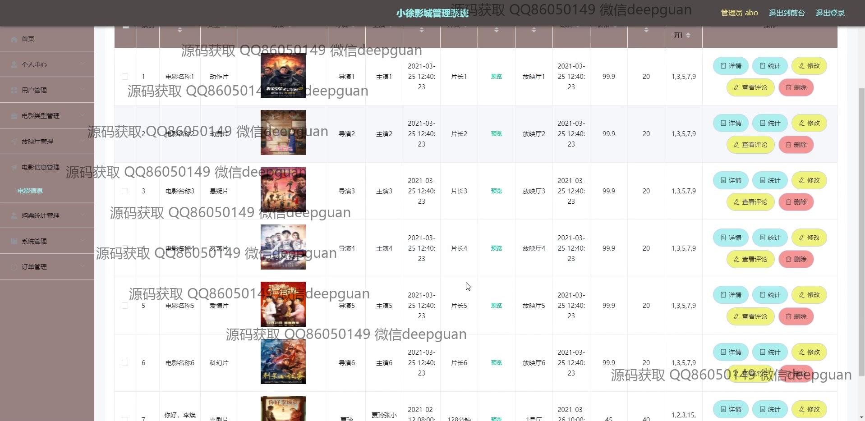This screenshot has height=421, width=865.
Task: Click the 导演5 cell
Action: (x=347, y=306)
